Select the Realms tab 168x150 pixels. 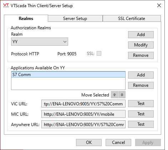tap(26, 19)
